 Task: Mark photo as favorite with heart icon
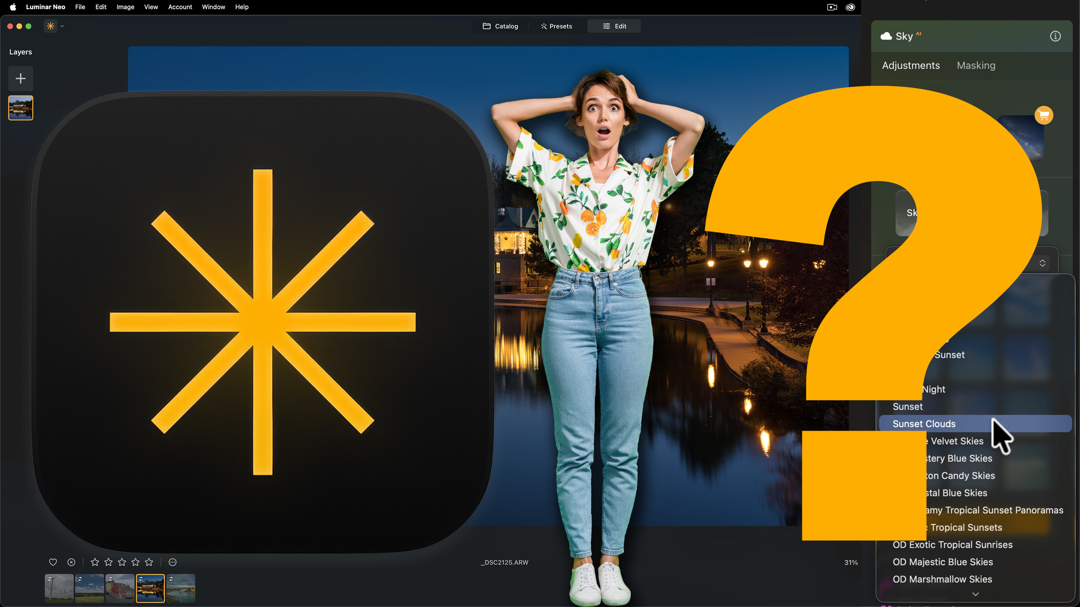click(53, 562)
